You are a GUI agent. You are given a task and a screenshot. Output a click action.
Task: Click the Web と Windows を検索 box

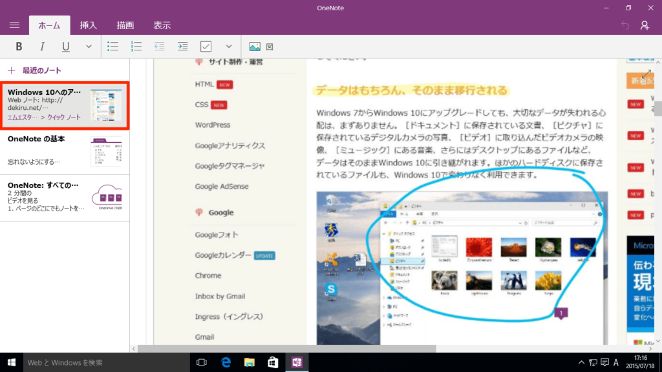click(x=107, y=362)
